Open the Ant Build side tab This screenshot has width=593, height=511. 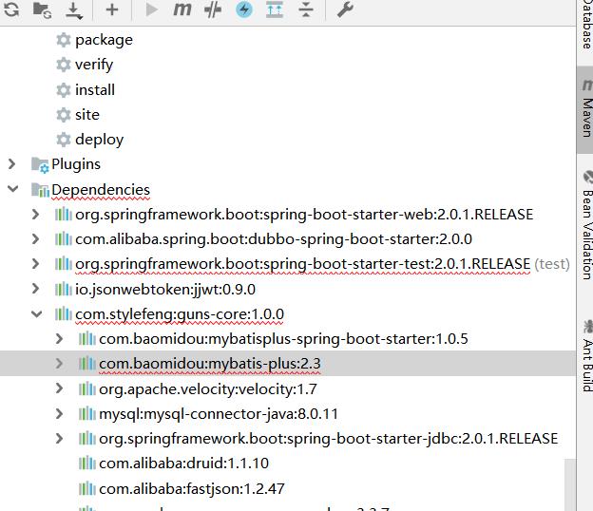[585, 355]
